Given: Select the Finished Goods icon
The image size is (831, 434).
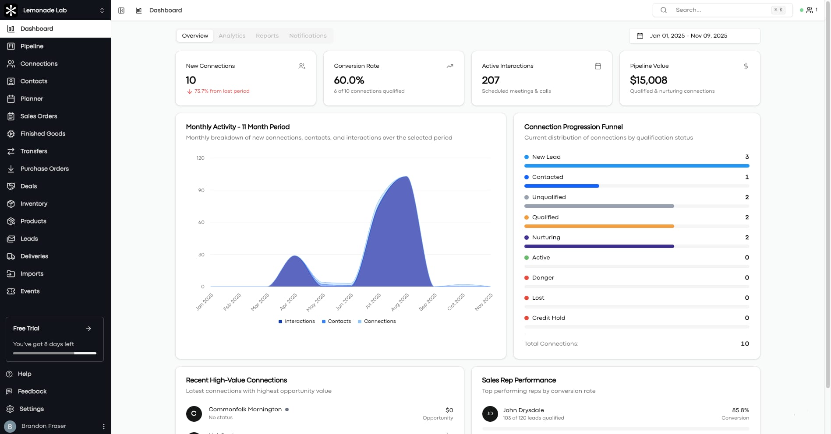Looking at the screenshot, I should (11, 133).
